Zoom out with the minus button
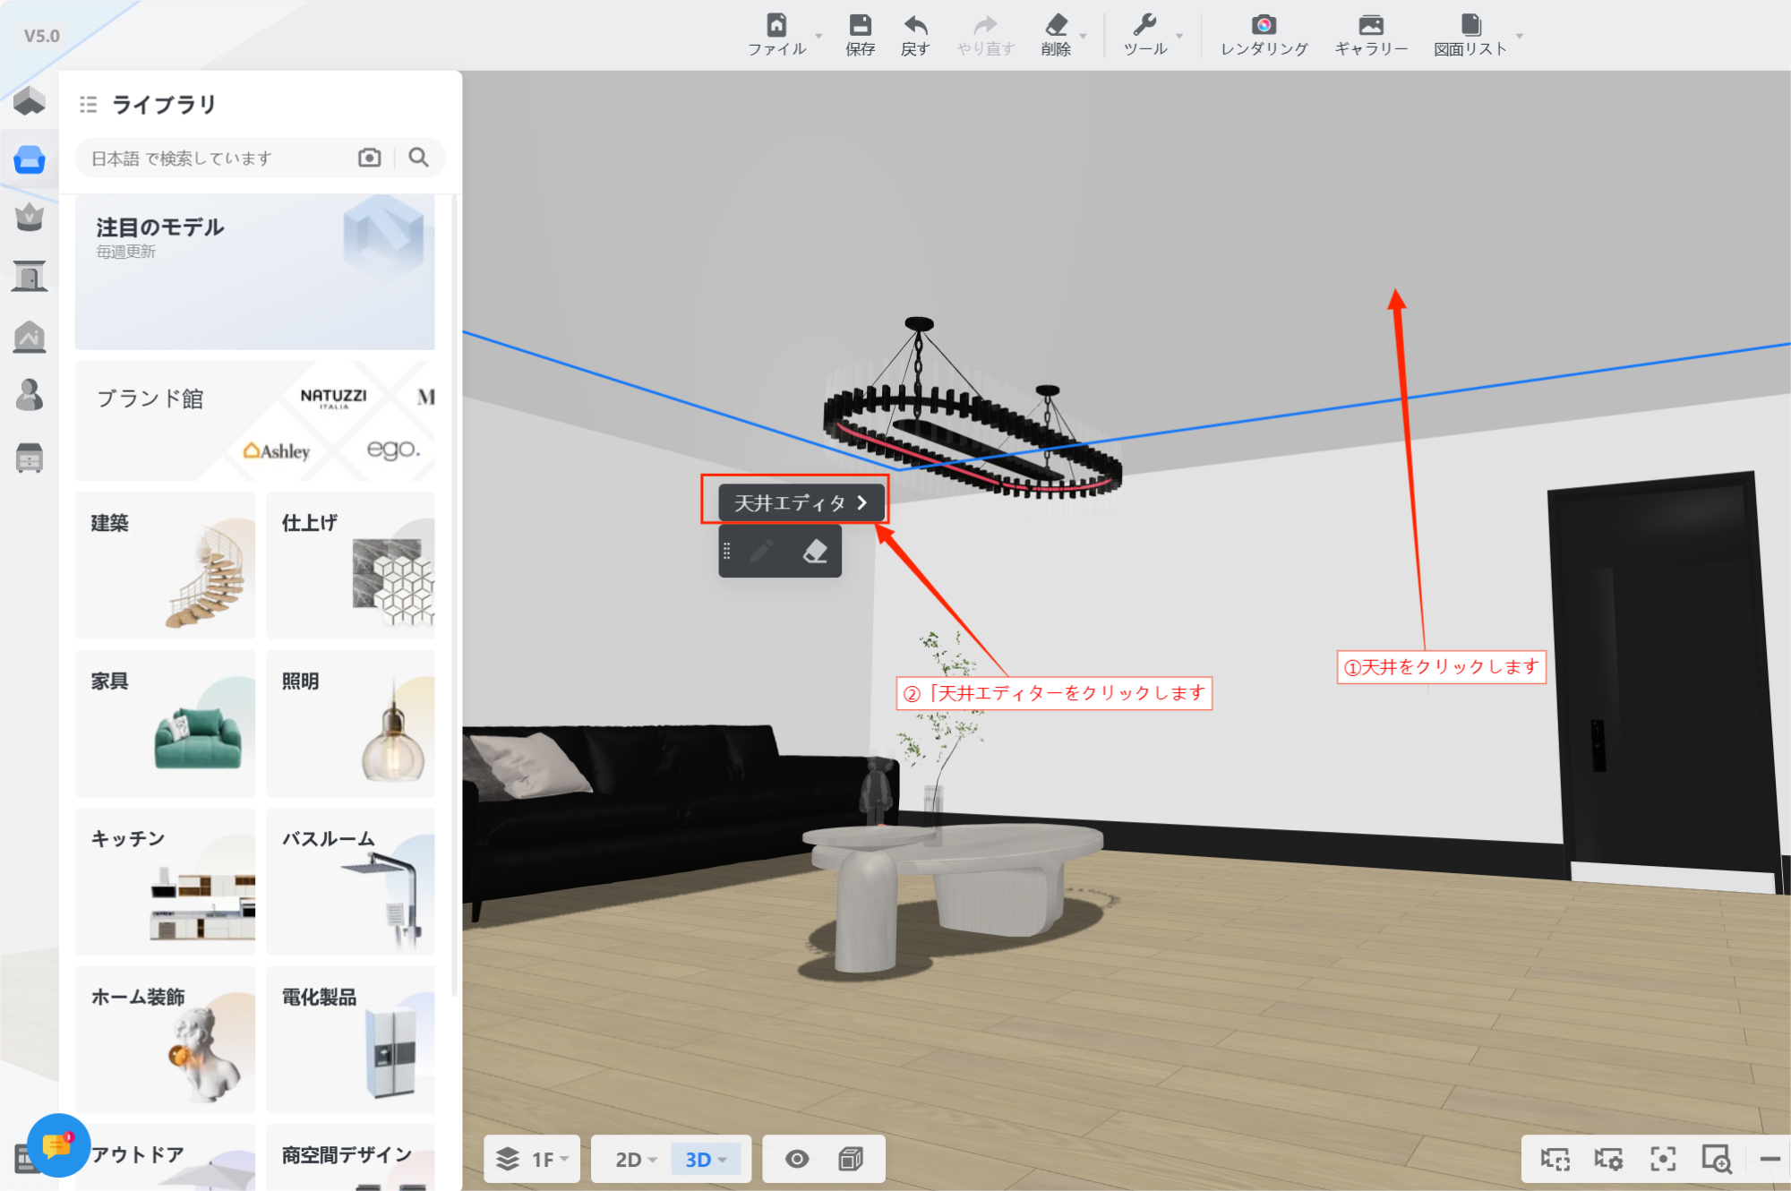Screen dimensions: 1791x1191 pyautogui.click(x=1770, y=1159)
